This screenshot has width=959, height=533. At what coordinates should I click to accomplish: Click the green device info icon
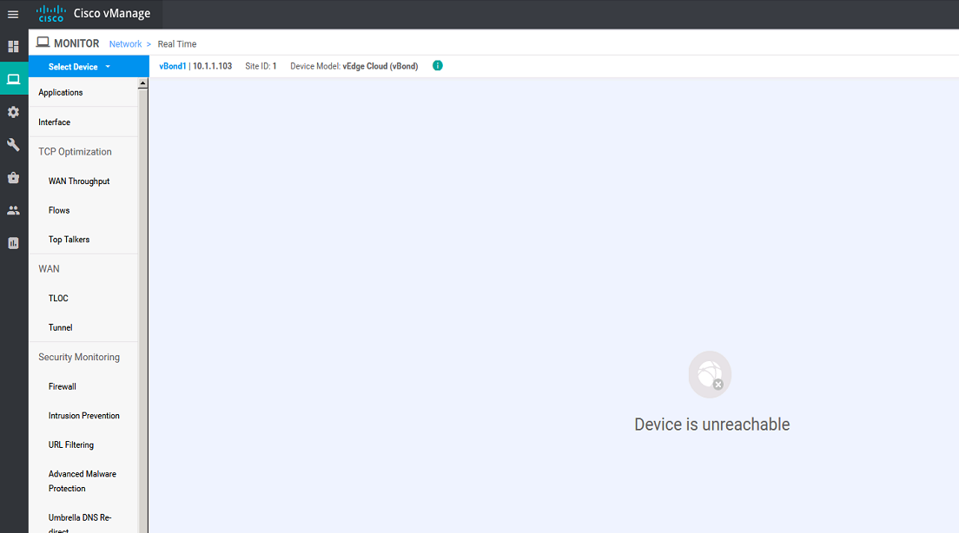click(437, 65)
